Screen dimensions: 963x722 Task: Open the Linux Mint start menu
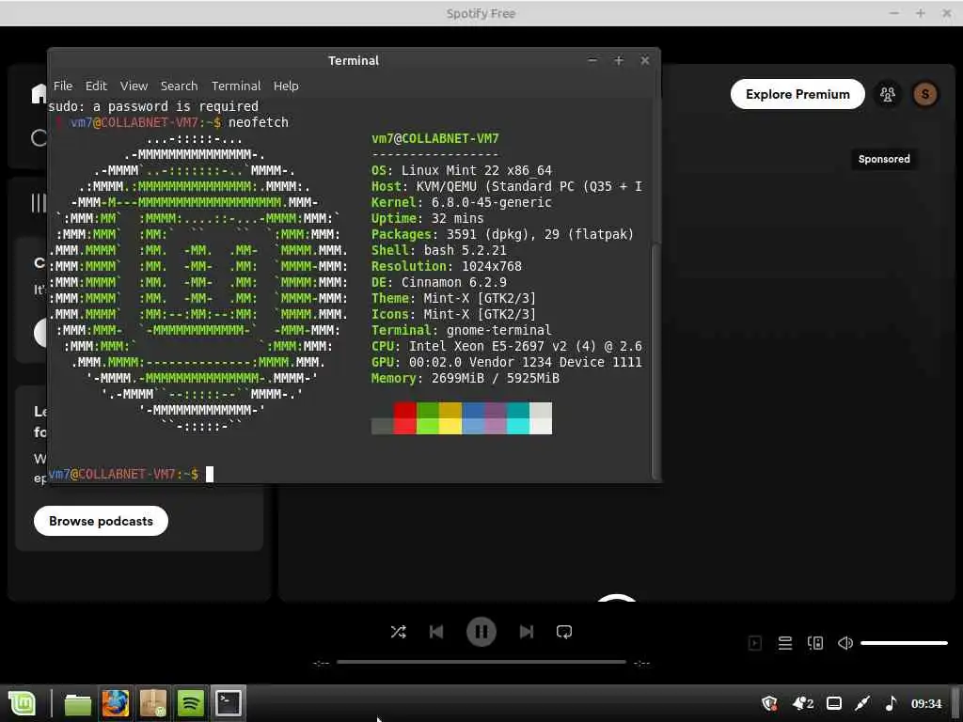[23, 703]
